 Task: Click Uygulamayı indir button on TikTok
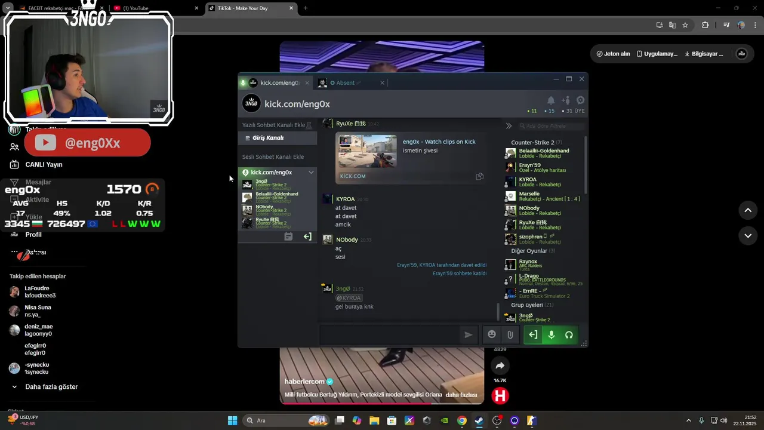657,54
